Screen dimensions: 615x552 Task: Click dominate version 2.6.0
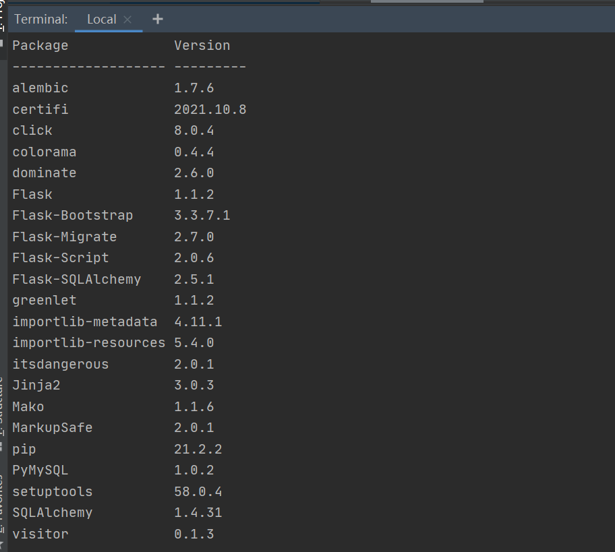[x=194, y=173]
